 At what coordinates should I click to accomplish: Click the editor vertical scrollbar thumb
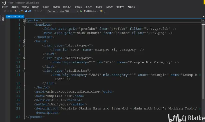pyautogui.click(x=203, y=62)
